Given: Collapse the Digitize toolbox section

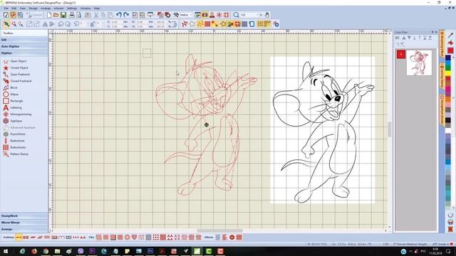Looking at the screenshot, I should coord(24,53).
